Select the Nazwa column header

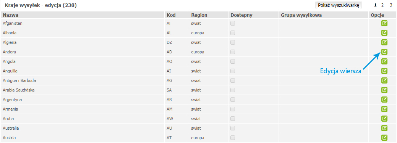11,15
